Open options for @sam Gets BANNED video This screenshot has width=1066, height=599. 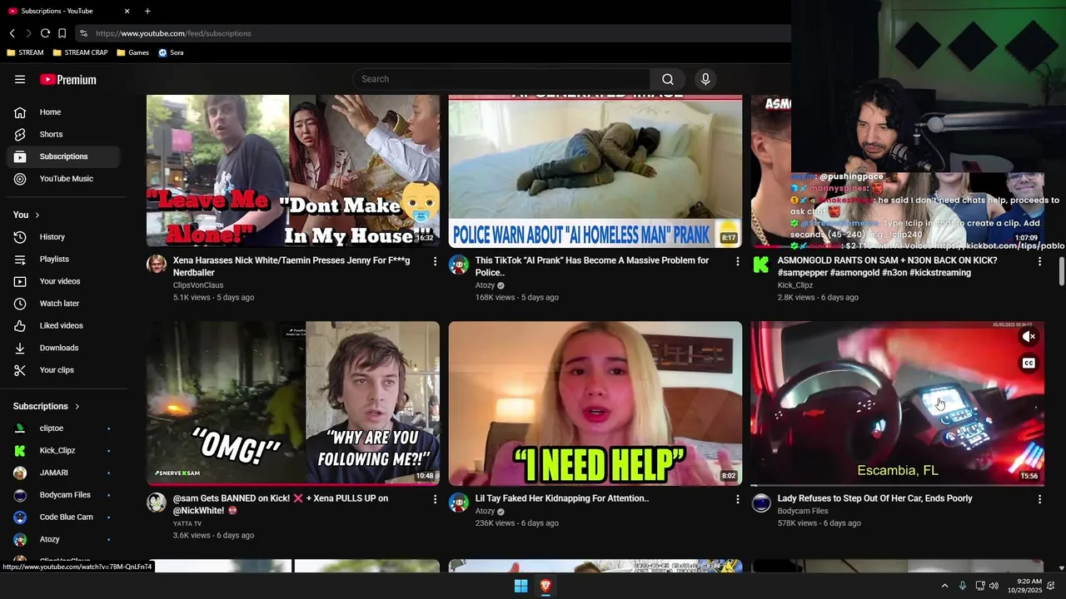click(435, 499)
